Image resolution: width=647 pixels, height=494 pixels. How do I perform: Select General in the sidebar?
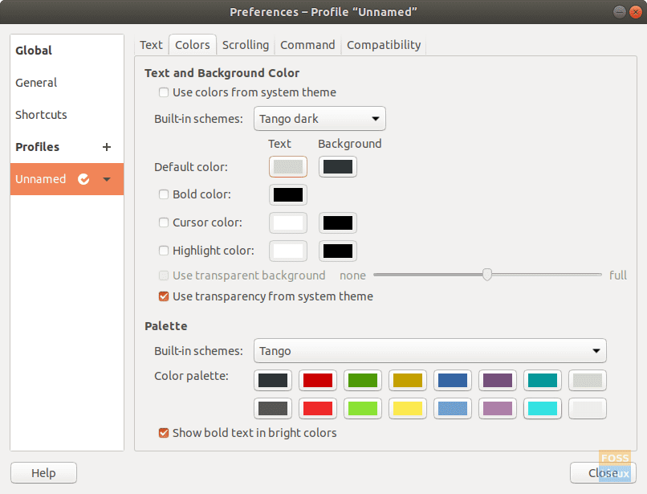pyautogui.click(x=36, y=83)
